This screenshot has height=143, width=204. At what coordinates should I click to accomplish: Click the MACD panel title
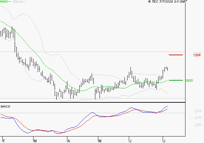(6, 107)
